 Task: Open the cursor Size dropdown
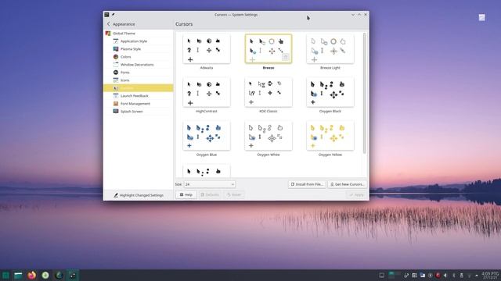click(209, 184)
